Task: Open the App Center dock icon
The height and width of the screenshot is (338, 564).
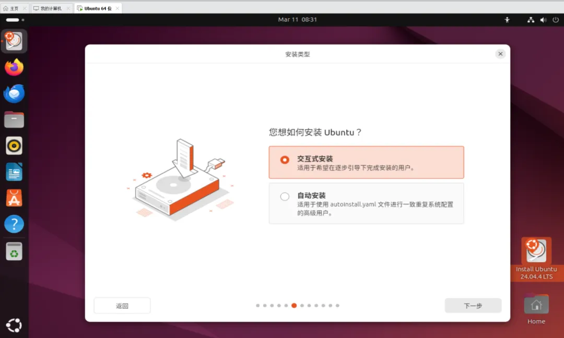Action: [14, 198]
